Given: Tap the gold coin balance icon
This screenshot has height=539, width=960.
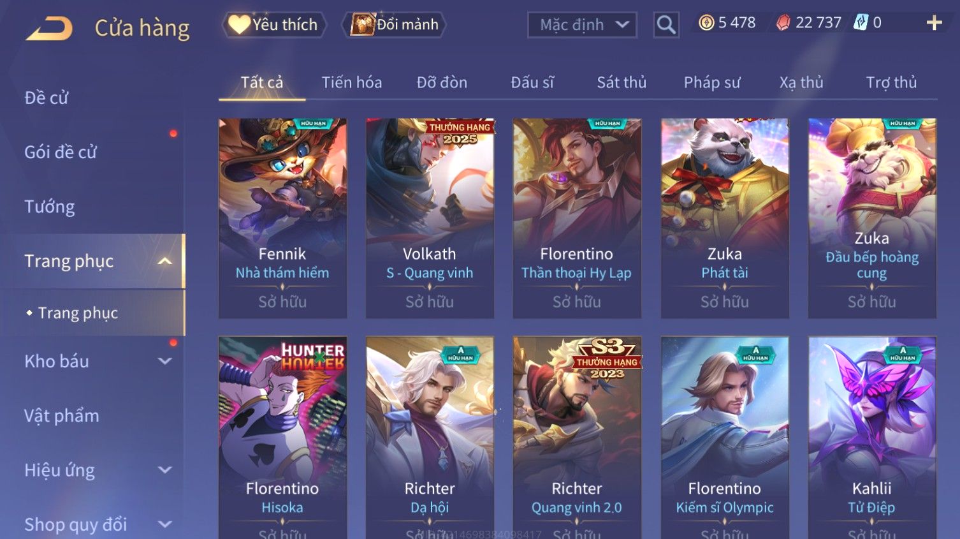Looking at the screenshot, I should coord(706,23).
